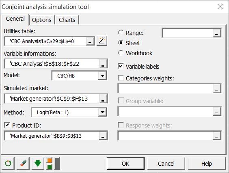Image resolution: width=229 pixels, height=173 pixels.
Task: Click into the Variable informations field
Action: tap(52, 64)
